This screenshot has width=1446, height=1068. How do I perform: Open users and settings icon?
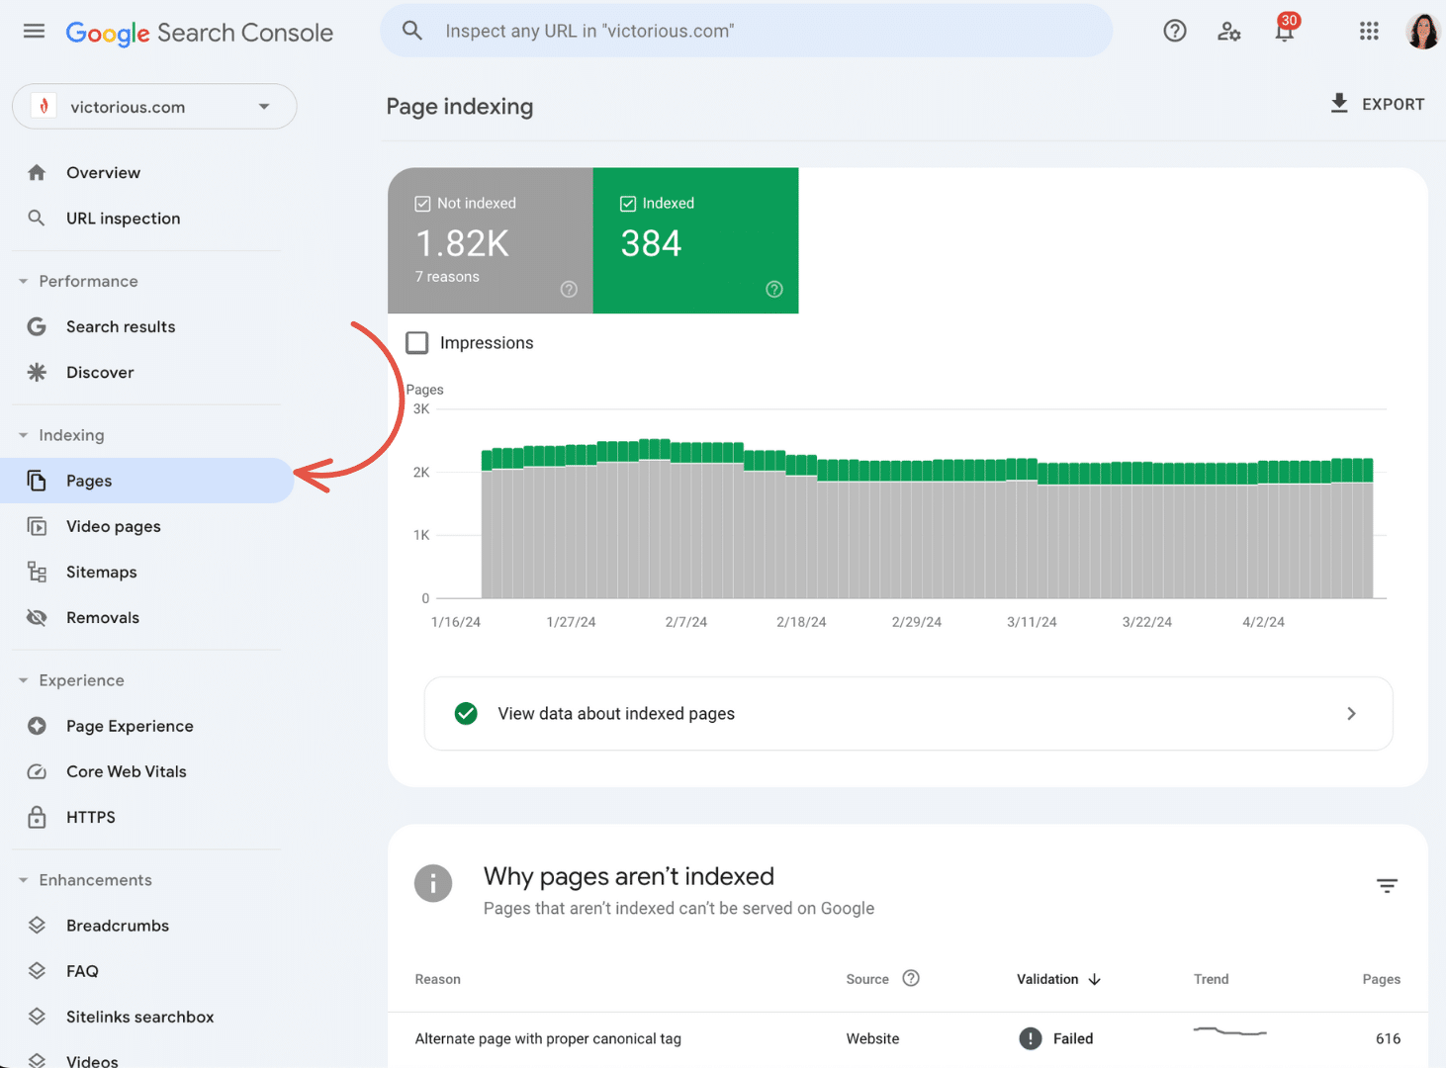1229,31
